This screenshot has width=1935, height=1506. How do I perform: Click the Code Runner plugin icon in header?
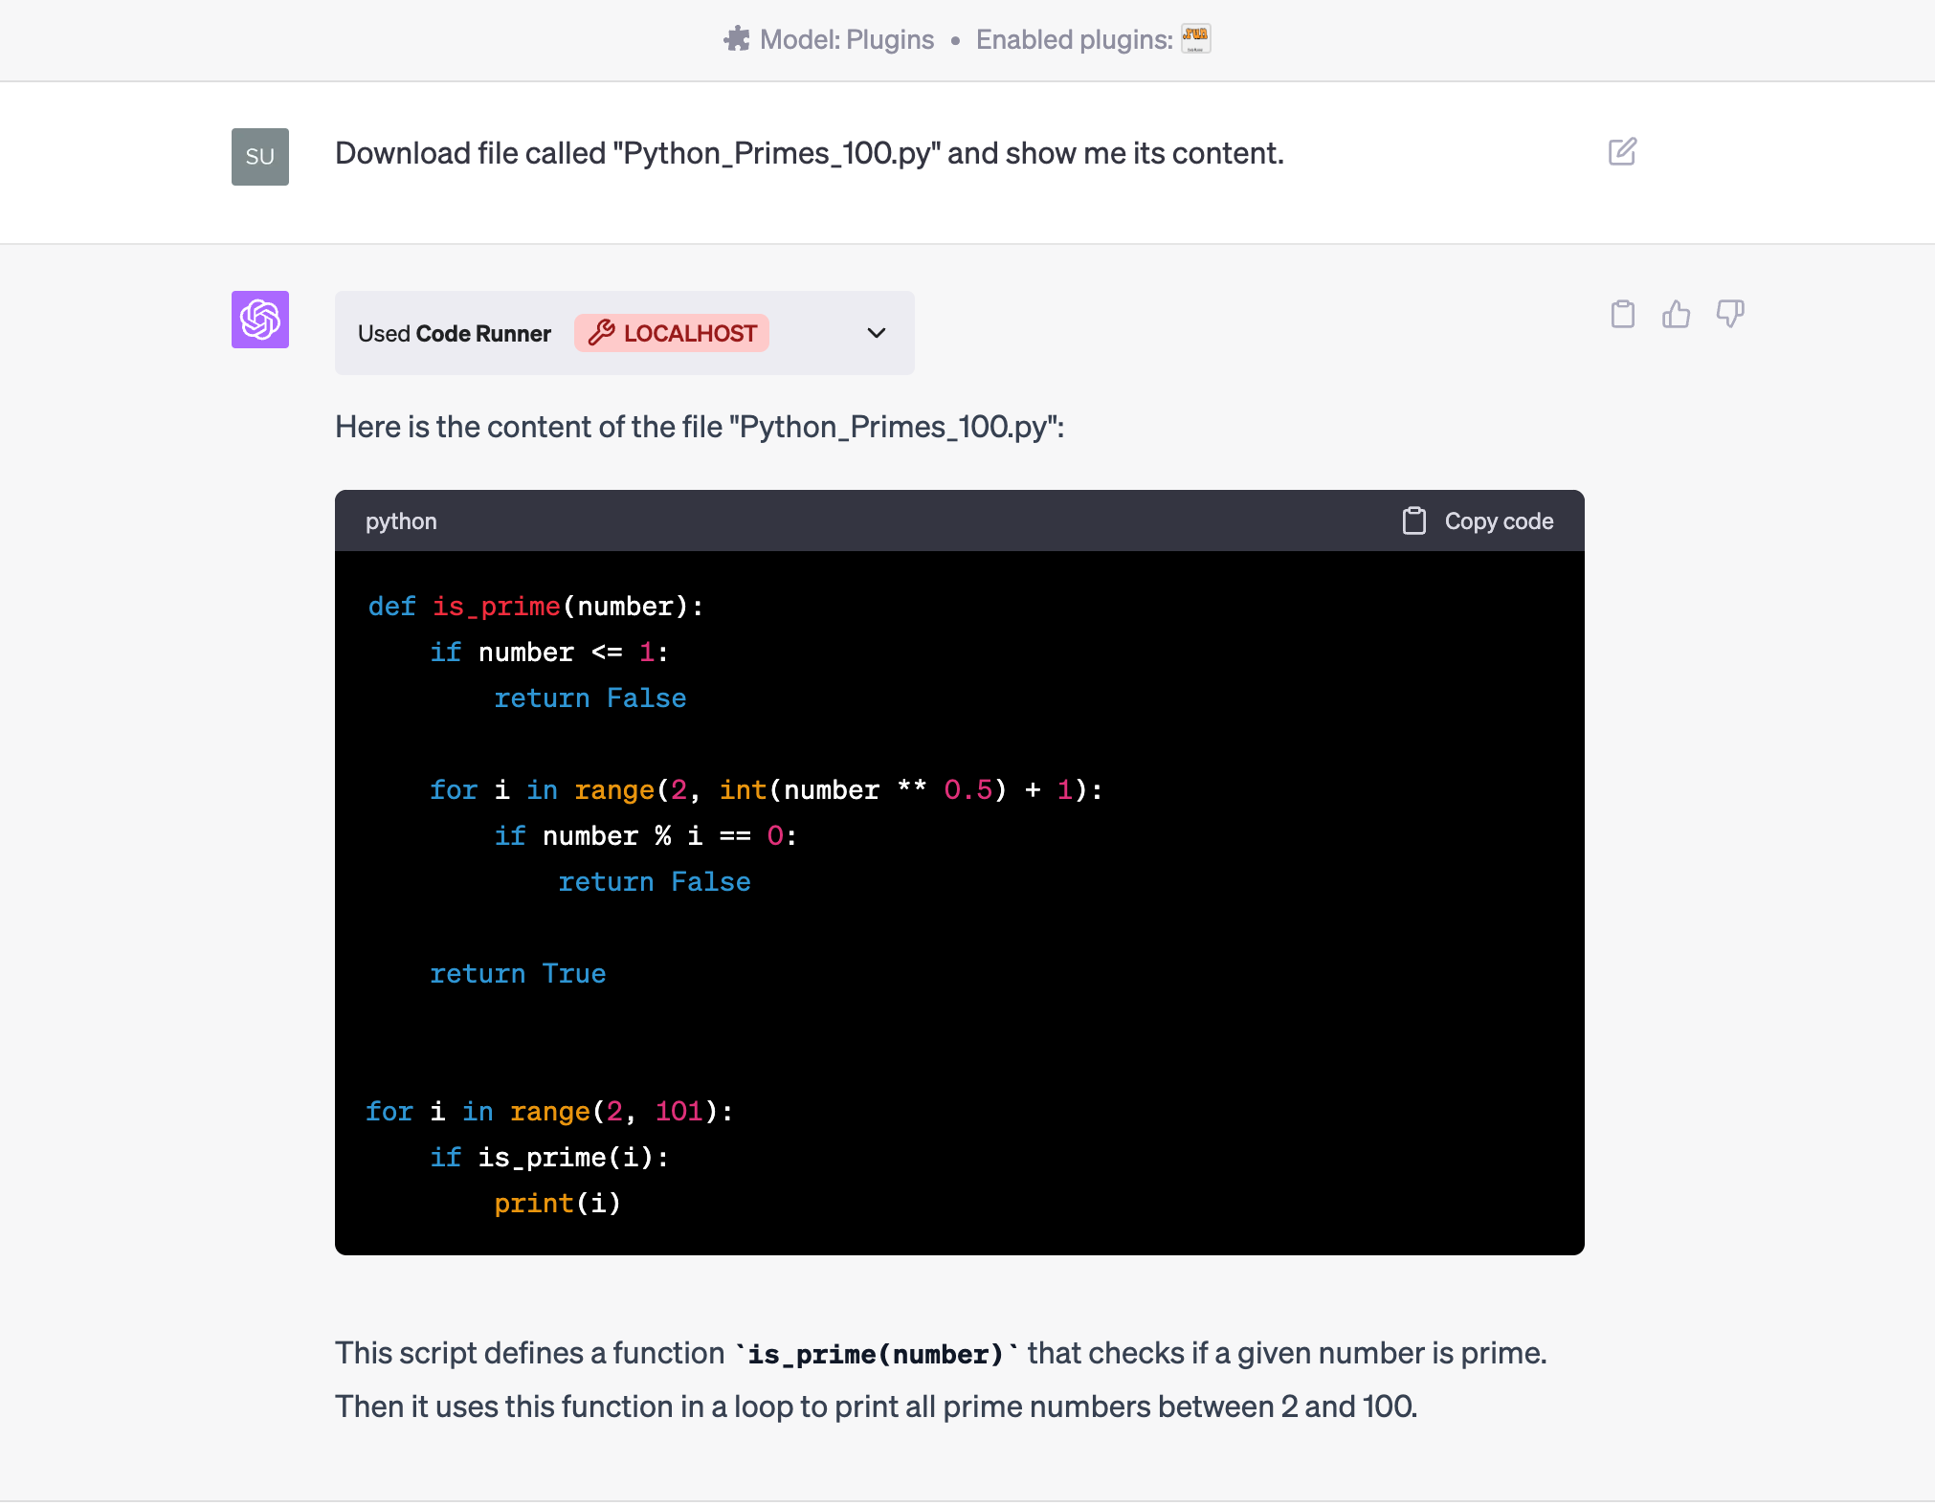point(1195,39)
